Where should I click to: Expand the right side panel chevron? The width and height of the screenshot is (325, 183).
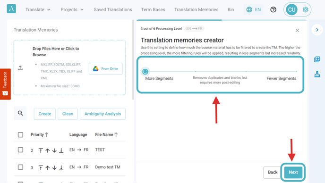(317, 30)
